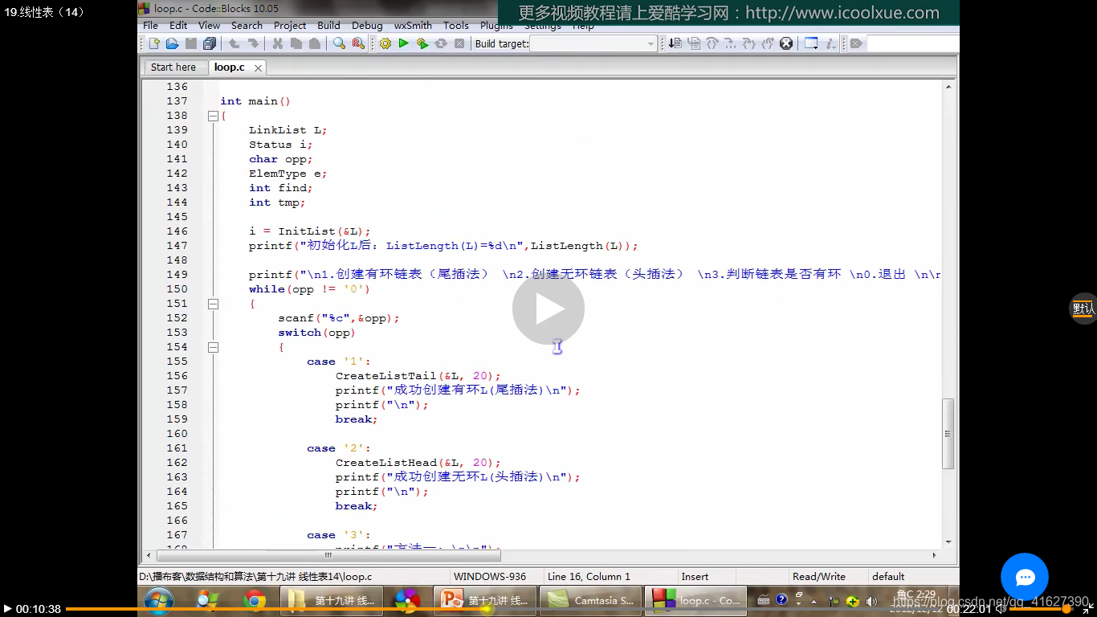
Task: Open the Edit menu
Action: click(178, 26)
